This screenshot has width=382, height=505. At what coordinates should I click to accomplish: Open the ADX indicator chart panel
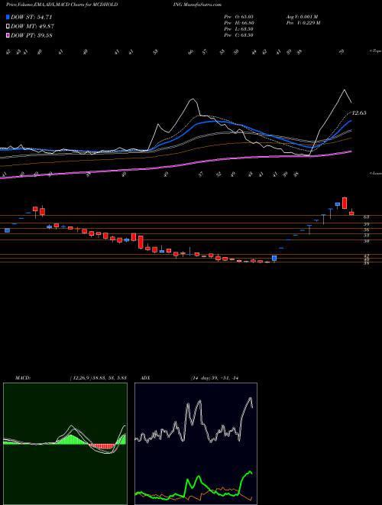[x=196, y=444]
